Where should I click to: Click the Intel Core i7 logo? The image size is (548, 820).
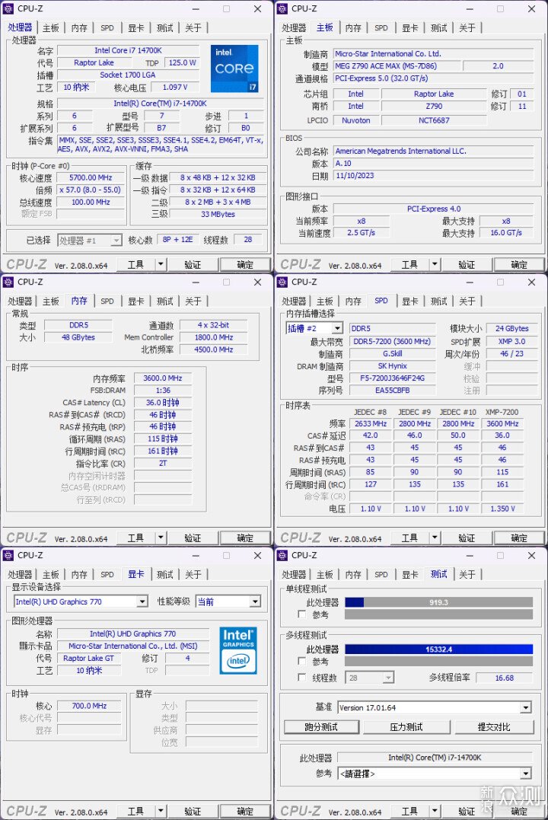(x=234, y=68)
